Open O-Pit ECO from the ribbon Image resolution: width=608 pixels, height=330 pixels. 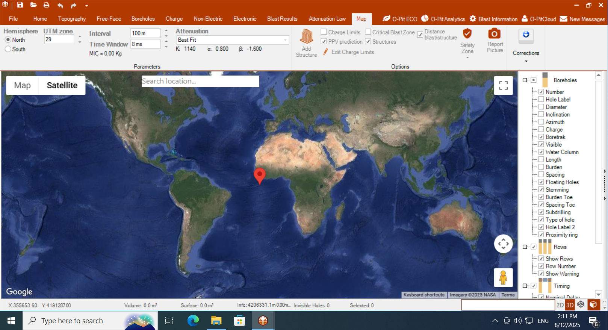[400, 19]
